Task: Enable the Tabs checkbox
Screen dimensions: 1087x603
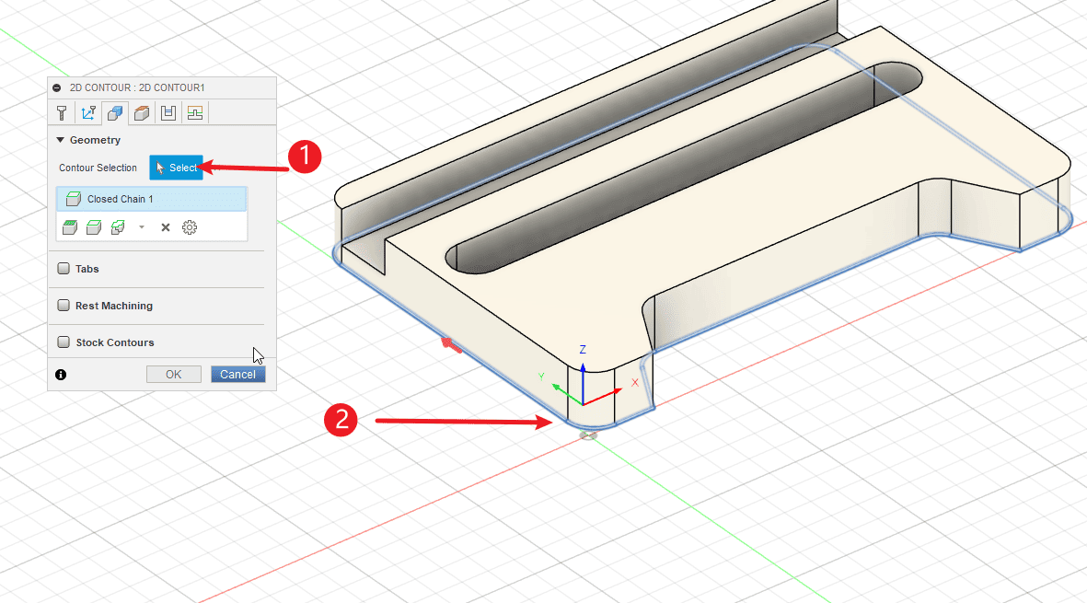Action: click(64, 269)
